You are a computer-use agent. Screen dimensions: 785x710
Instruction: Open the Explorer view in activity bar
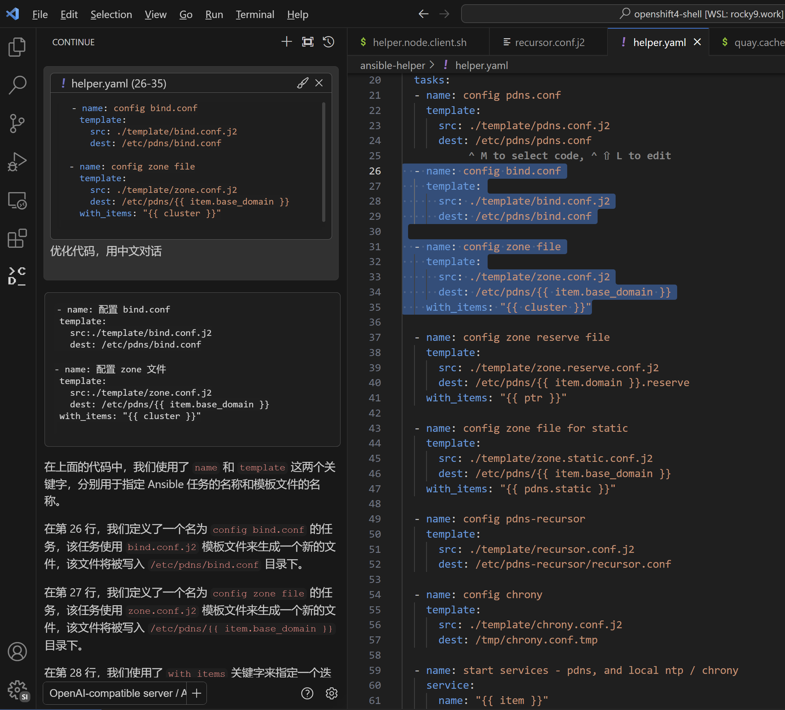pos(17,47)
